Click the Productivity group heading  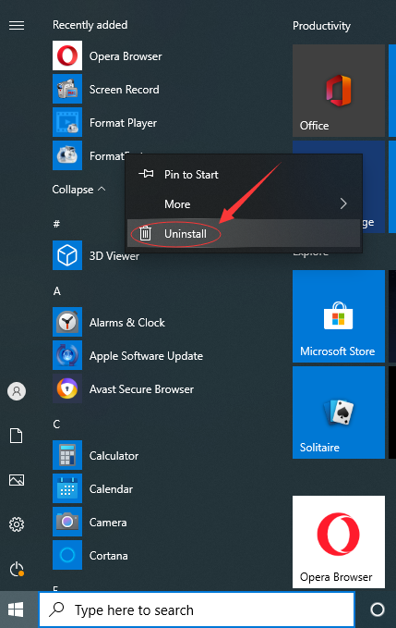coord(321,26)
